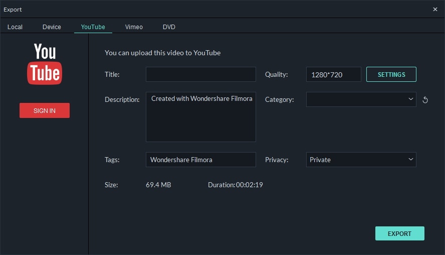This screenshot has height=255, width=445.
Task: Click the upload to YouTube heading text
Action: pos(162,53)
